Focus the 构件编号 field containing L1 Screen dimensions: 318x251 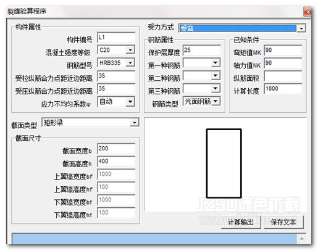point(116,38)
